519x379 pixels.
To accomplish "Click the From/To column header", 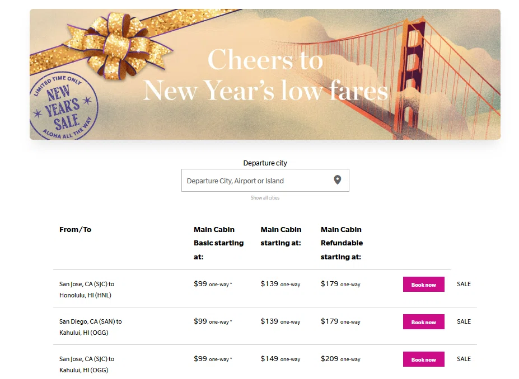I will pos(75,230).
